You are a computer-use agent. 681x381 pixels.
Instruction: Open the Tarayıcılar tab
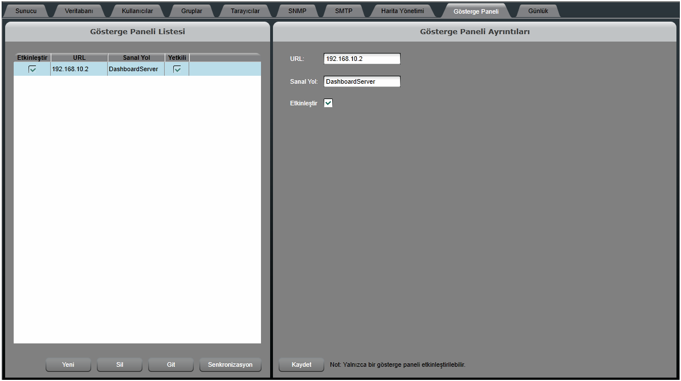point(245,11)
